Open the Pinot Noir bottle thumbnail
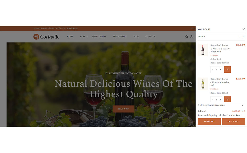Screen dimensions: 247x153 (203, 50)
